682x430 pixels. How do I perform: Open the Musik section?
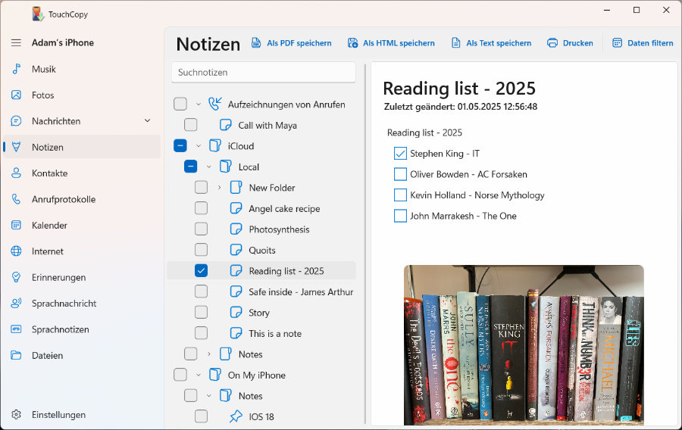coord(82,69)
